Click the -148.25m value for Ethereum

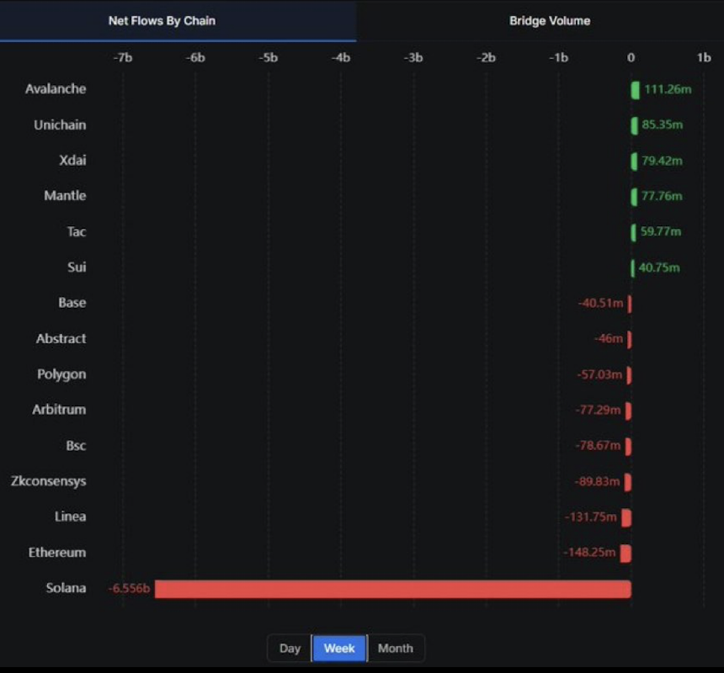(589, 552)
